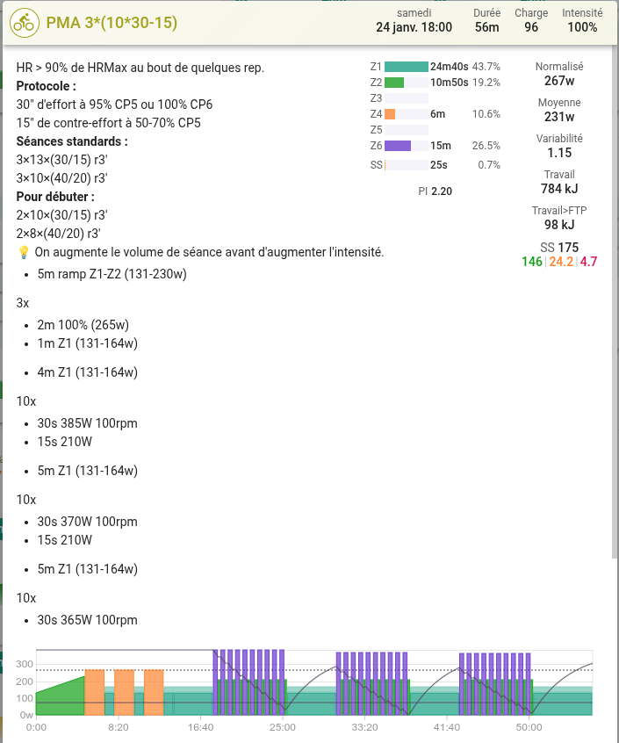Click the Charge 96 value
This screenshot has width=619, height=743.
(x=531, y=27)
